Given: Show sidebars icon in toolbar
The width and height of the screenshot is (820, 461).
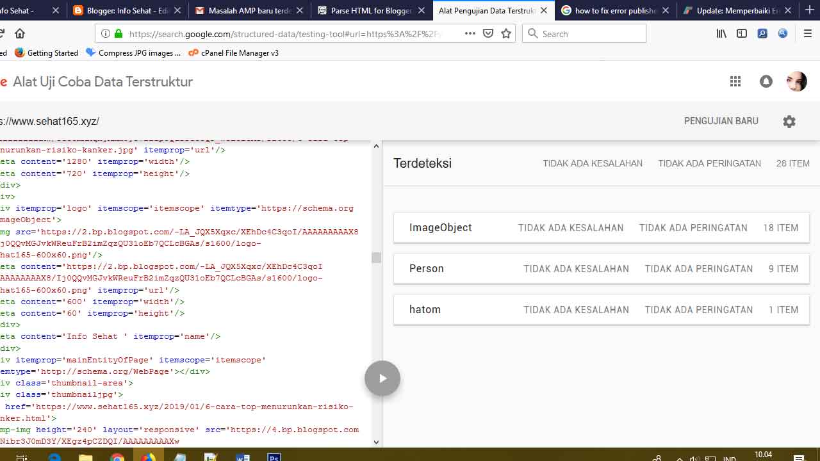Looking at the screenshot, I should tap(742, 33).
